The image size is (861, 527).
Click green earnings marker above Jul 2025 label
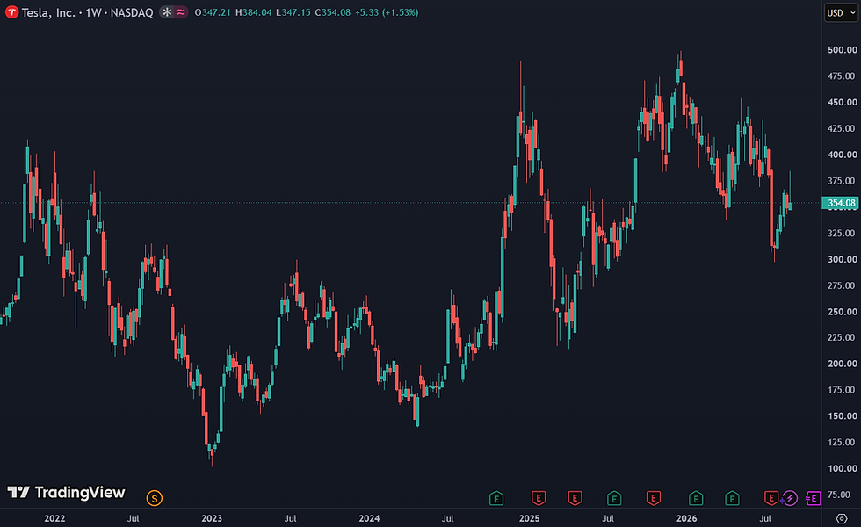pyautogui.click(x=614, y=499)
